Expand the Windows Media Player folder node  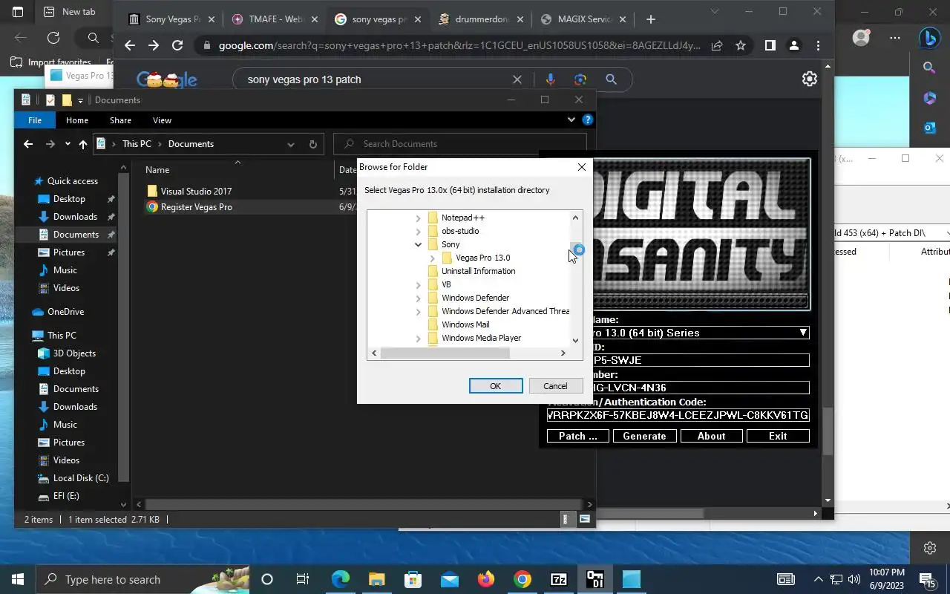click(418, 338)
